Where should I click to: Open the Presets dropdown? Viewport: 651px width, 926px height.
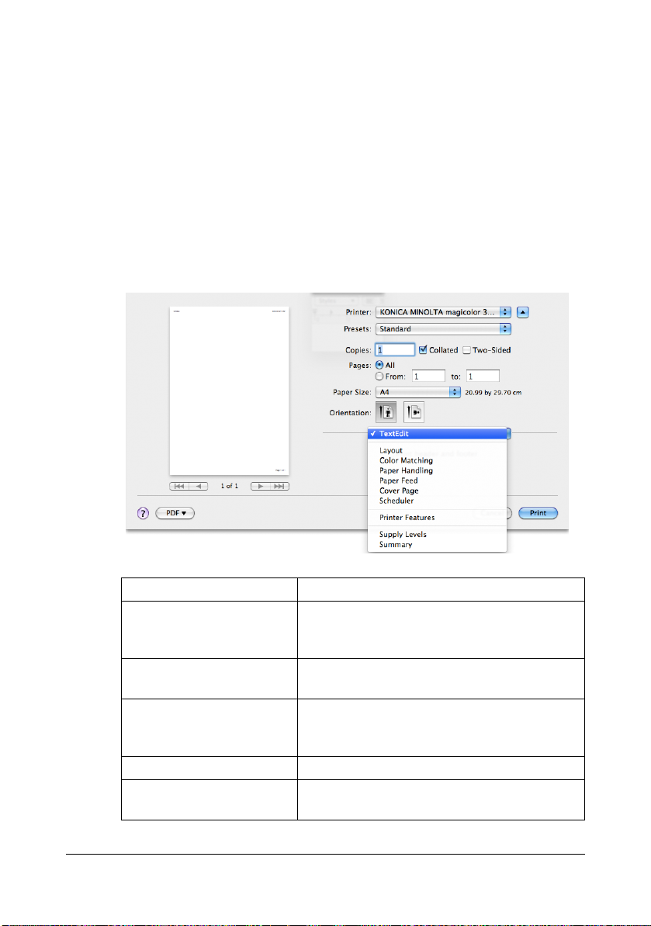pyautogui.click(x=443, y=329)
